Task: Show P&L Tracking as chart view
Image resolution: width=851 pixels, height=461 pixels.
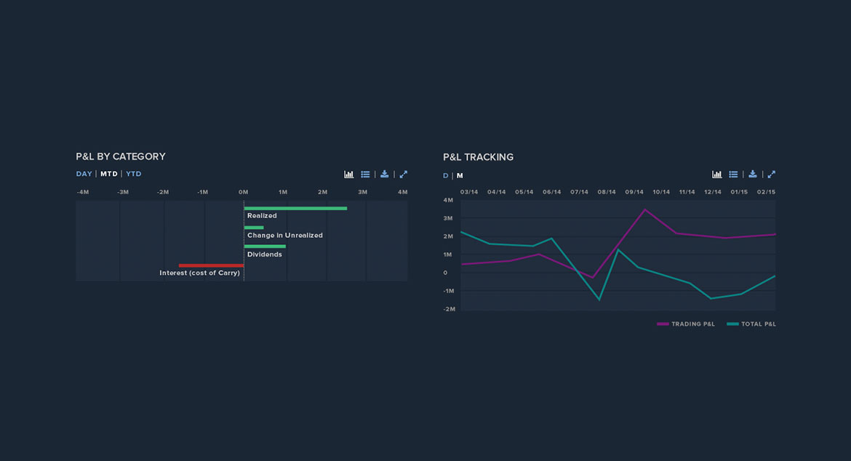Action: [x=717, y=175]
